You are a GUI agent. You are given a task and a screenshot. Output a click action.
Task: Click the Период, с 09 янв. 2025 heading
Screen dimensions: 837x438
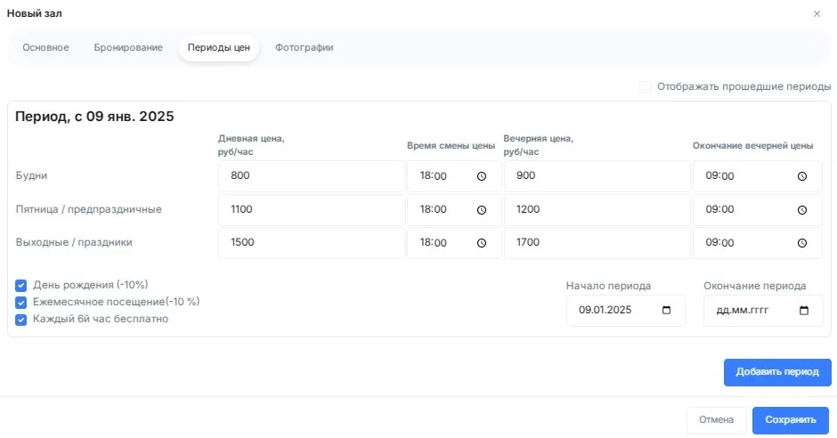94,117
